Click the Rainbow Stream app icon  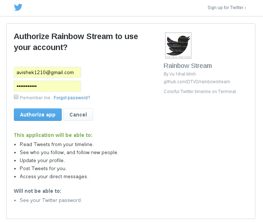click(178, 46)
